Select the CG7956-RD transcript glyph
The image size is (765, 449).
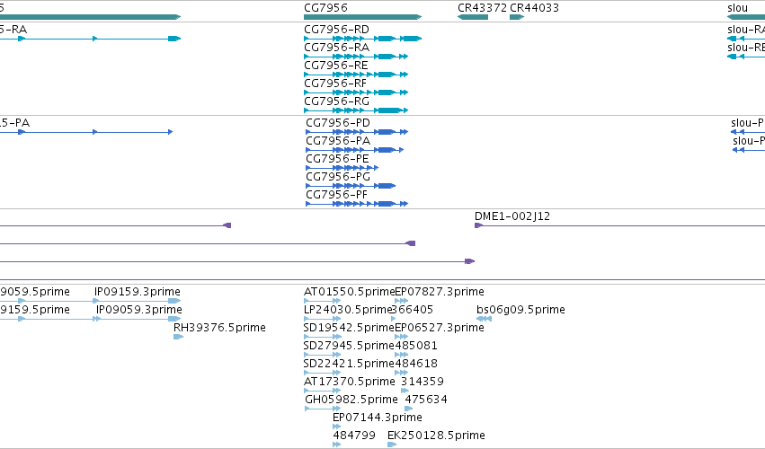pyautogui.click(x=362, y=39)
